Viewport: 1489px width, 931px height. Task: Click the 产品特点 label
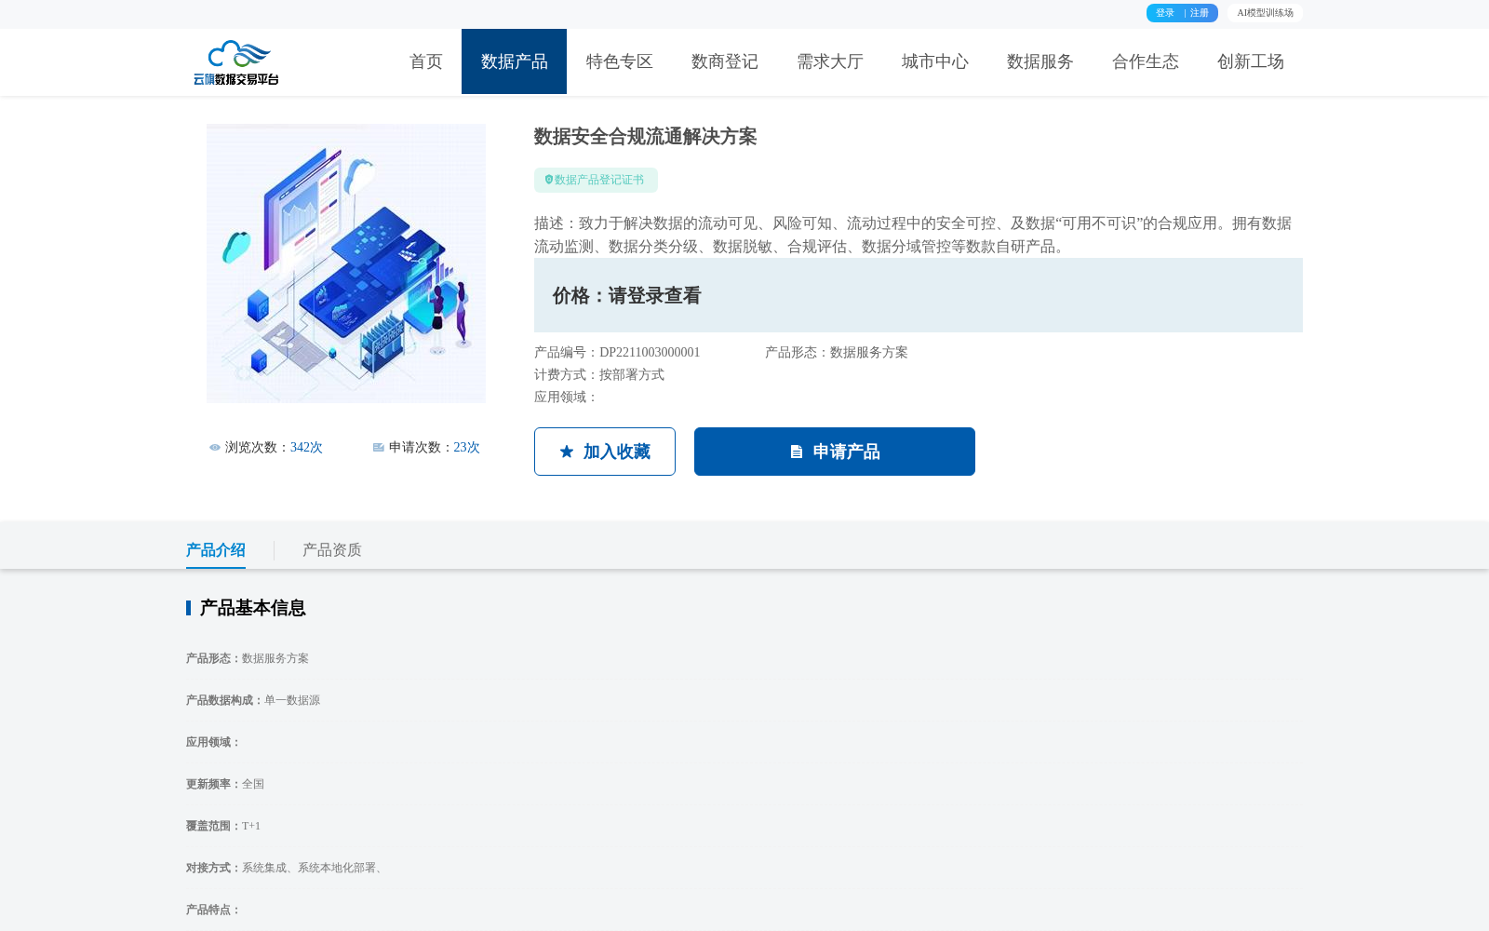click(x=213, y=910)
